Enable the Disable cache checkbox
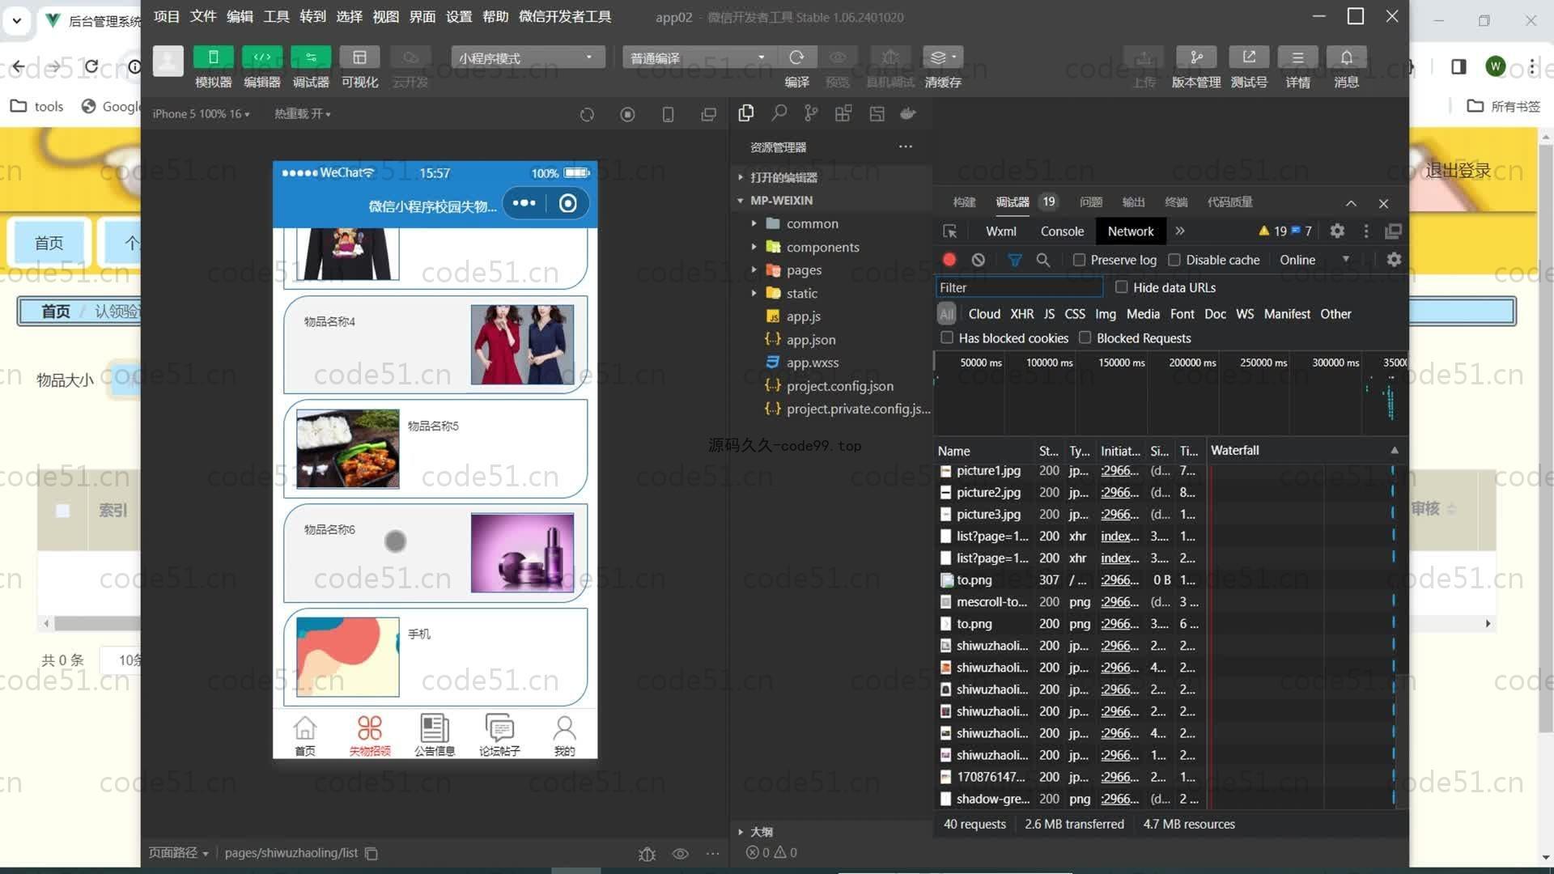The height and width of the screenshot is (874, 1554). 1174,260
